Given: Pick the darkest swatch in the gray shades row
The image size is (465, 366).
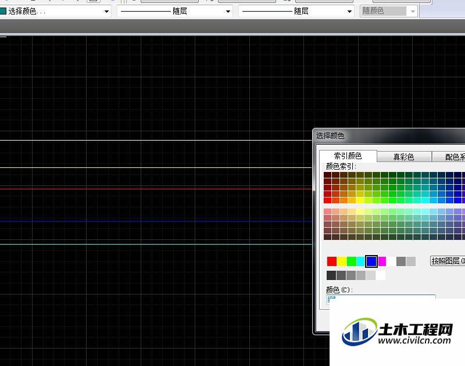Looking at the screenshot, I should click(x=331, y=275).
